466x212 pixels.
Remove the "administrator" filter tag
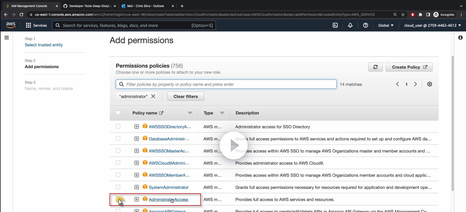click(153, 96)
